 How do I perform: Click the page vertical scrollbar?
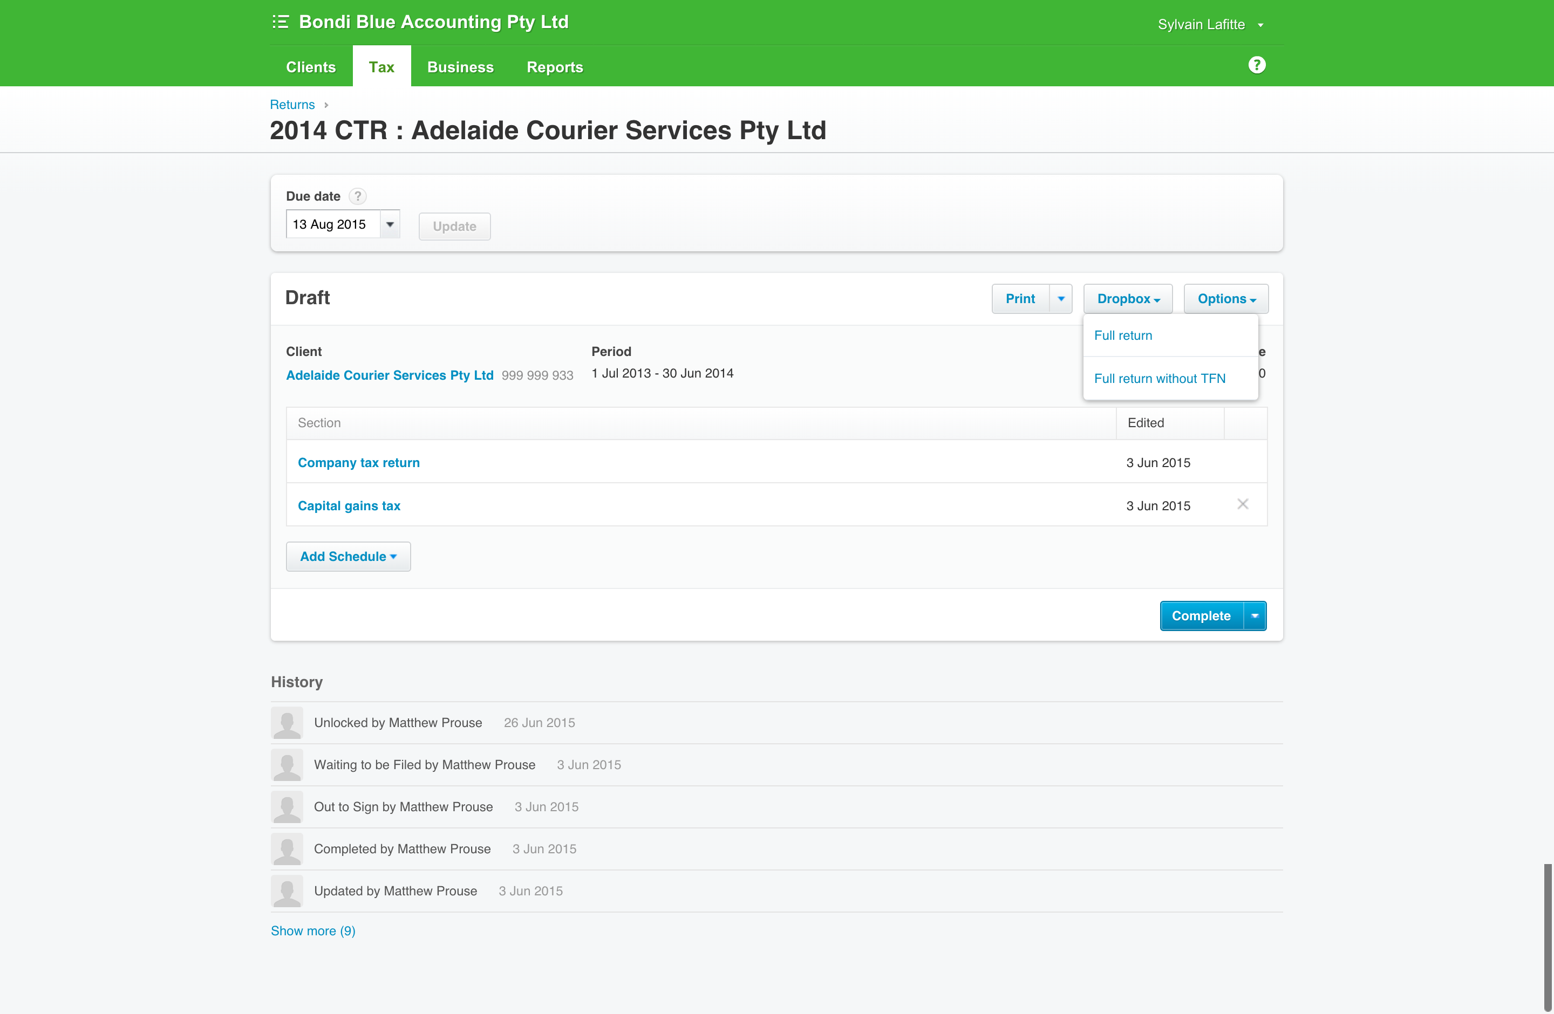(x=1547, y=933)
